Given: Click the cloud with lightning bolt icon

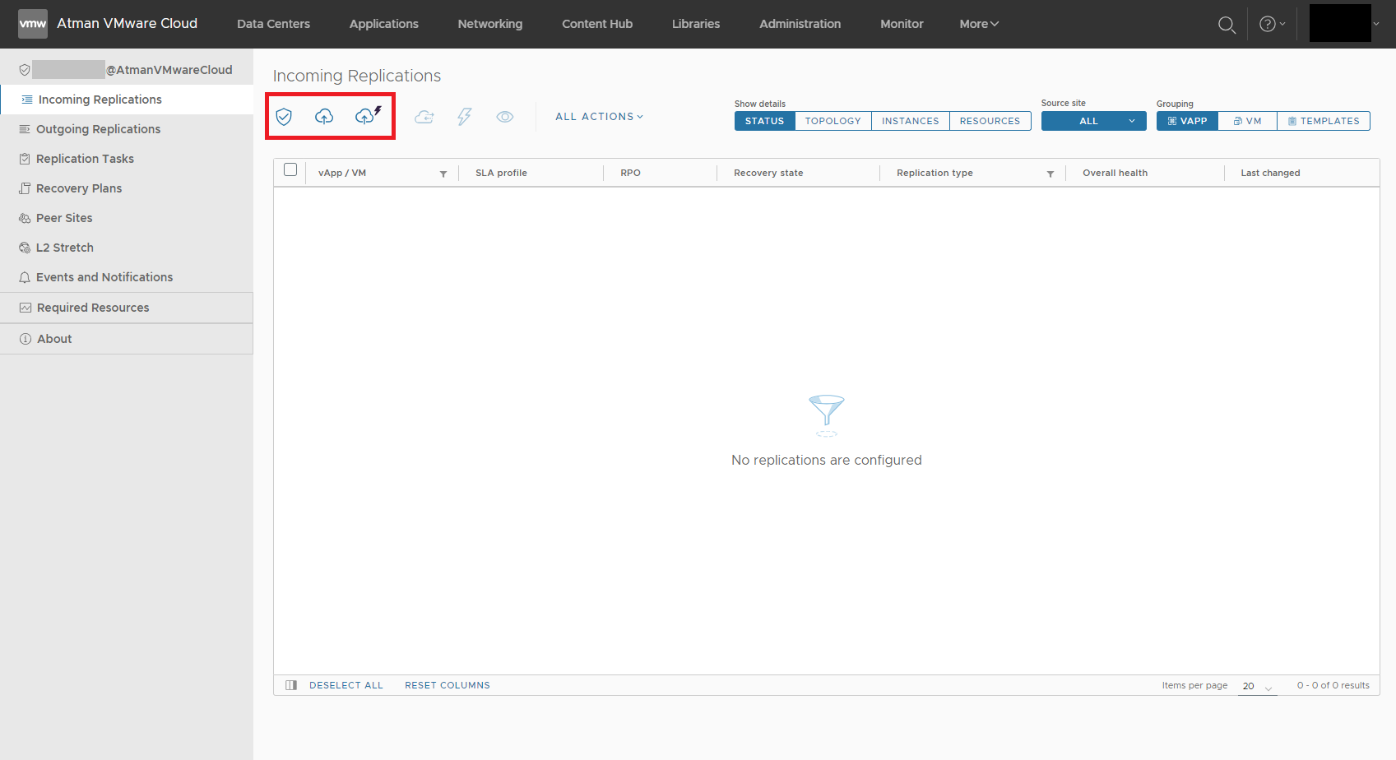Looking at the screenshot, I should [367, 116].
